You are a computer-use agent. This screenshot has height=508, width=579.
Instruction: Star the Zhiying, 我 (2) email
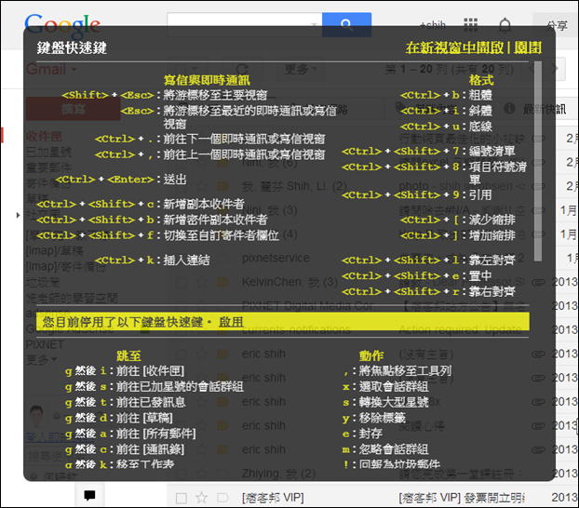click(201, 474)
